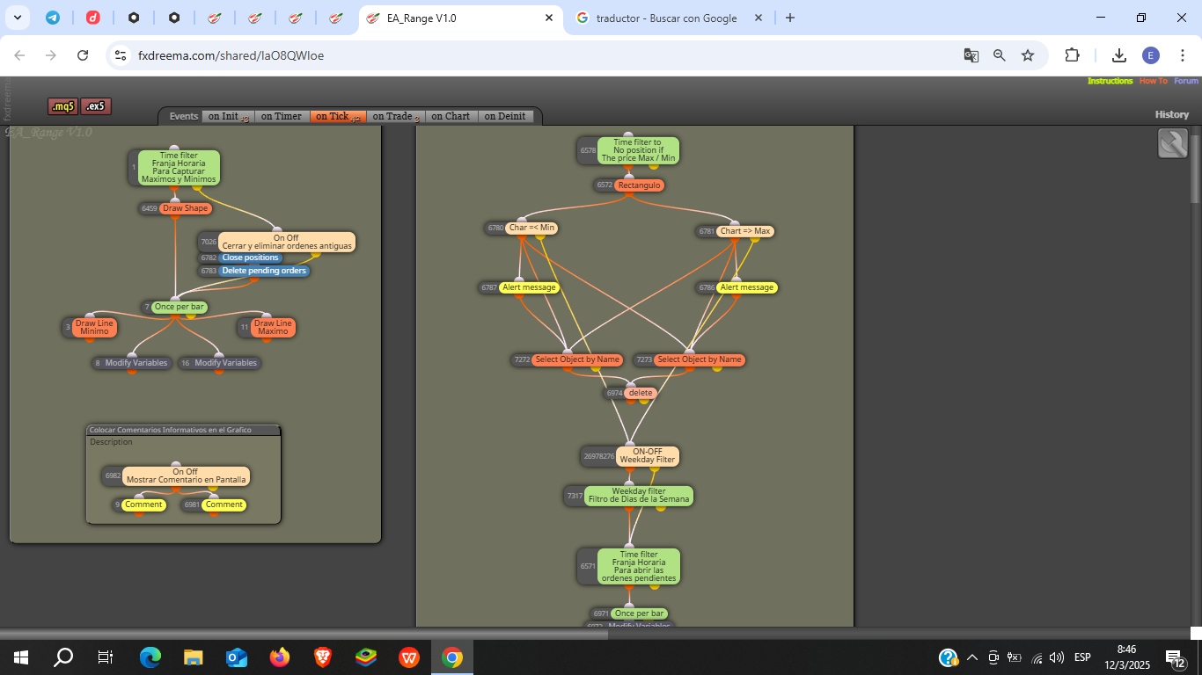Select the Once per bar block 7
This screenshot has height=675, width=1202.
tap(180, 307)
